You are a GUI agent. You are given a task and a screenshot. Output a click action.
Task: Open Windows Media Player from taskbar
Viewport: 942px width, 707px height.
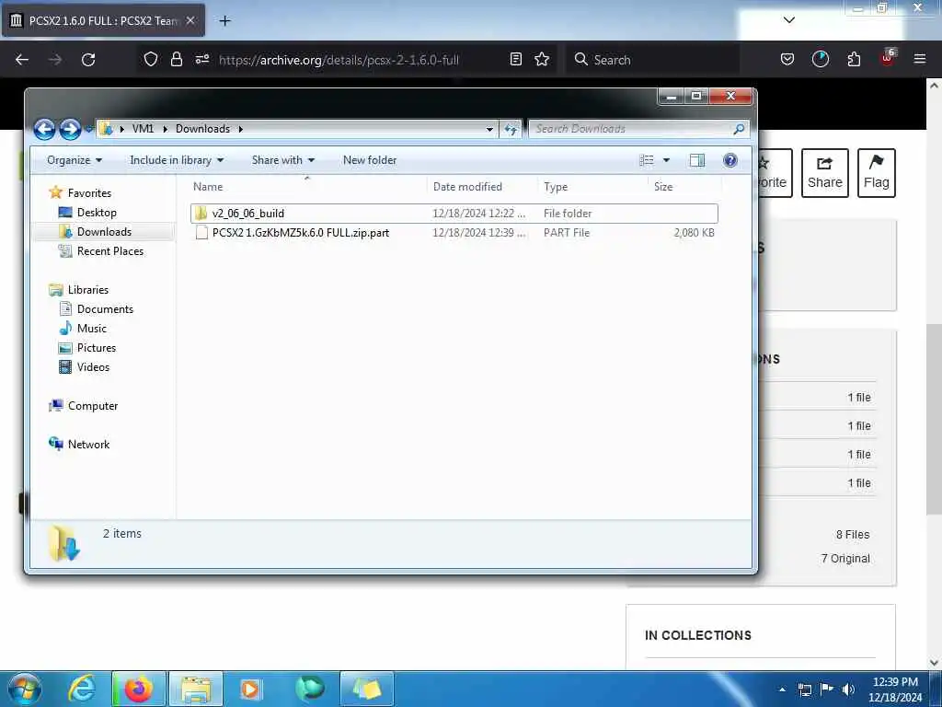249,689
